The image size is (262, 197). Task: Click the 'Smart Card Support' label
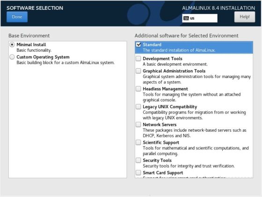tap(163, 173)
